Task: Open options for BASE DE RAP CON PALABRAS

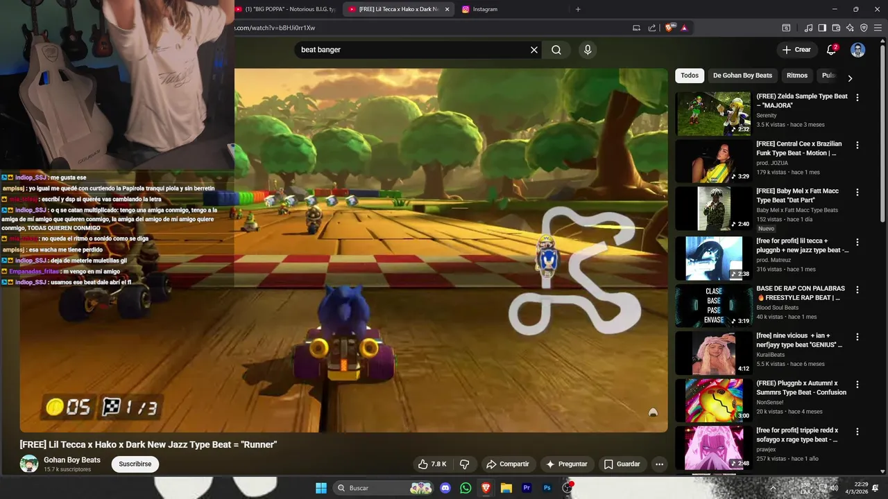Action: click(x=857, y=290)
